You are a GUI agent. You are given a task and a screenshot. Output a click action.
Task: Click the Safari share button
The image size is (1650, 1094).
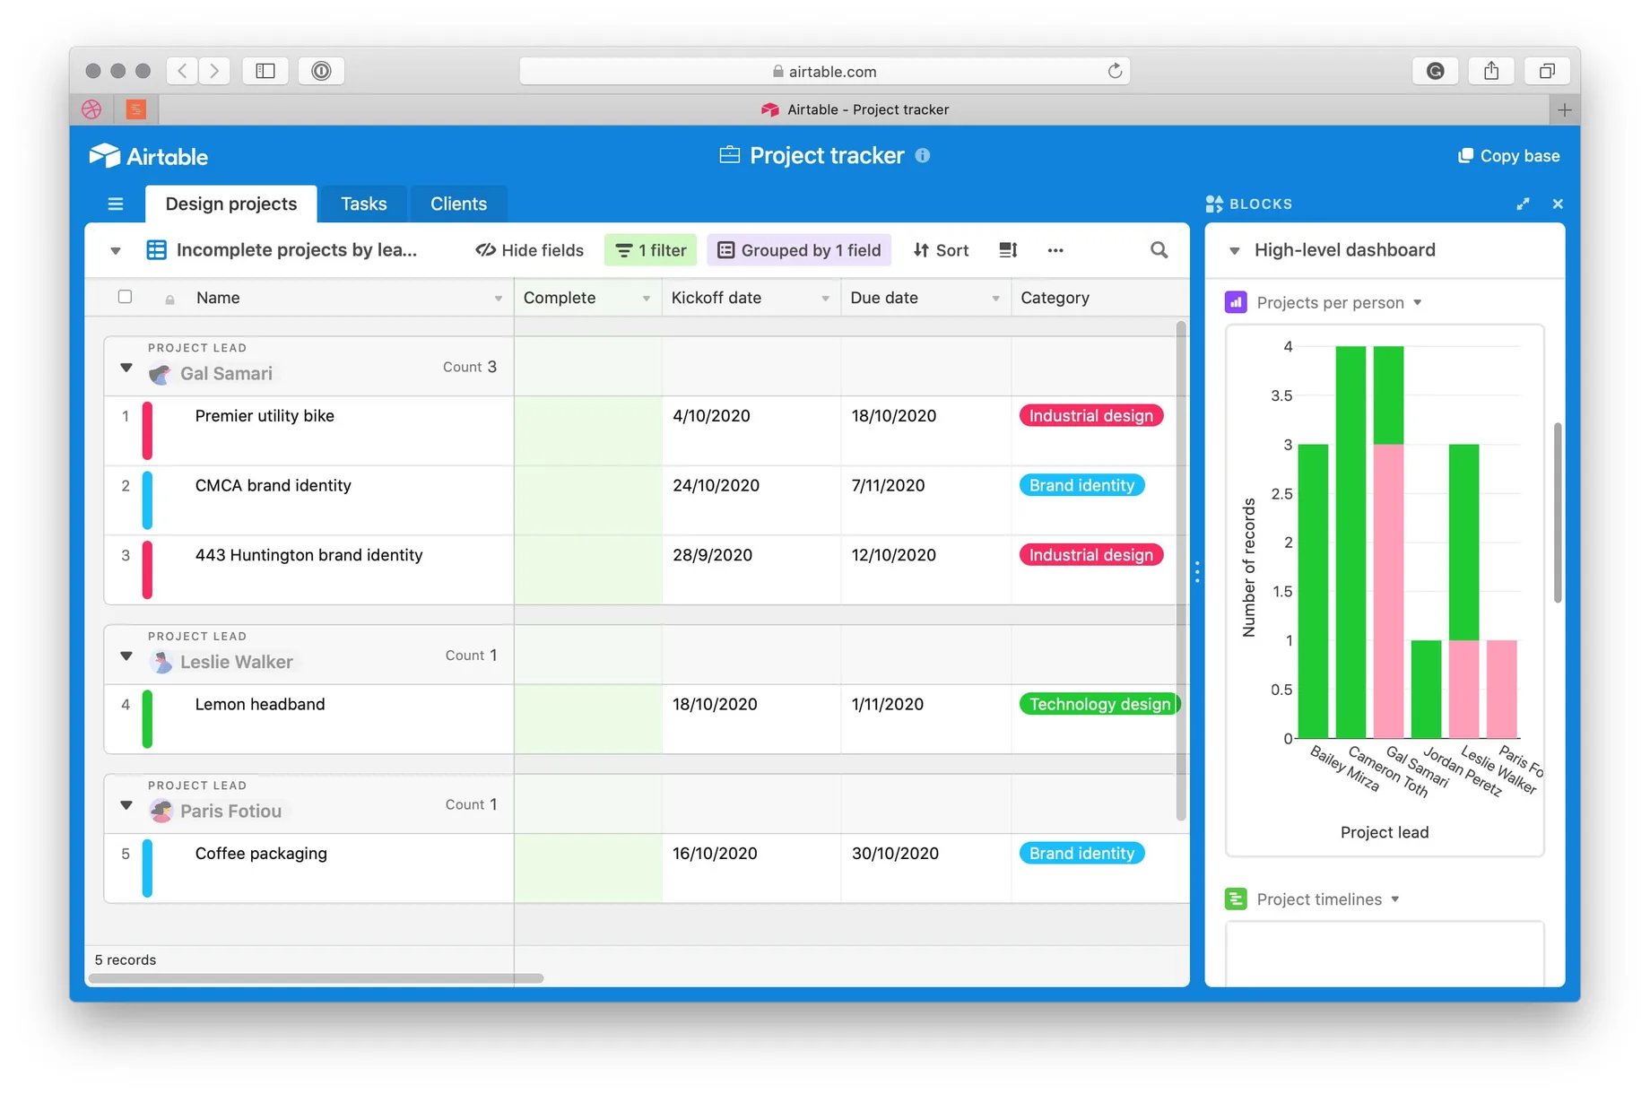tap(1491, 71)
